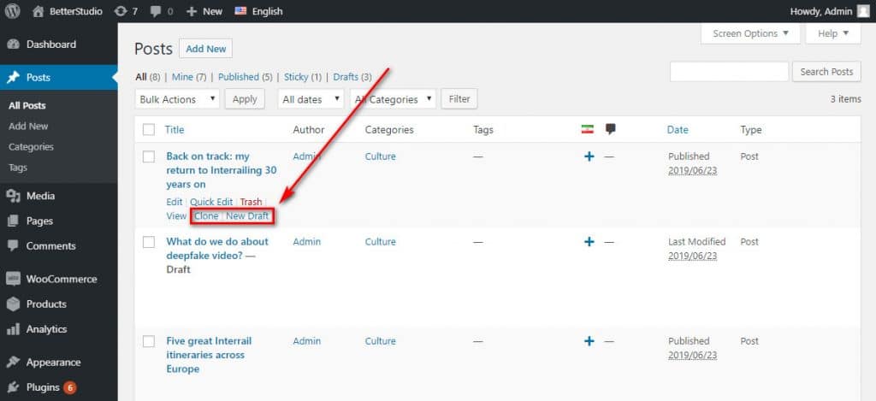Open the BetterStudio site home icon
Screen dimensions: 876x401
tap(38, 11)
